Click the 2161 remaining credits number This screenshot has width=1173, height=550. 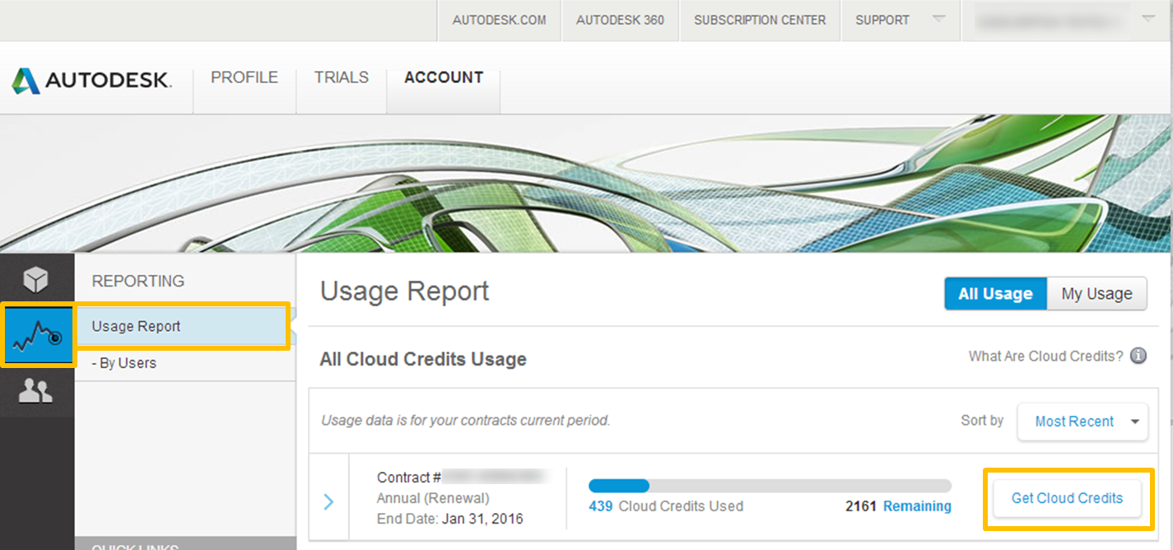[861, 506]
